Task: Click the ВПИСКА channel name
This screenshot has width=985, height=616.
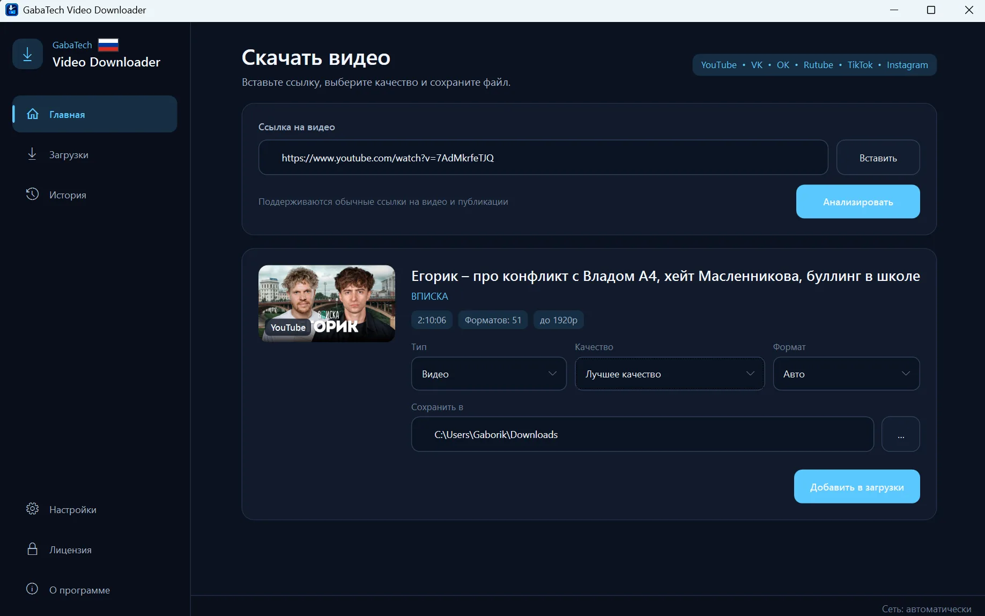Action: [x=429, y=296]
